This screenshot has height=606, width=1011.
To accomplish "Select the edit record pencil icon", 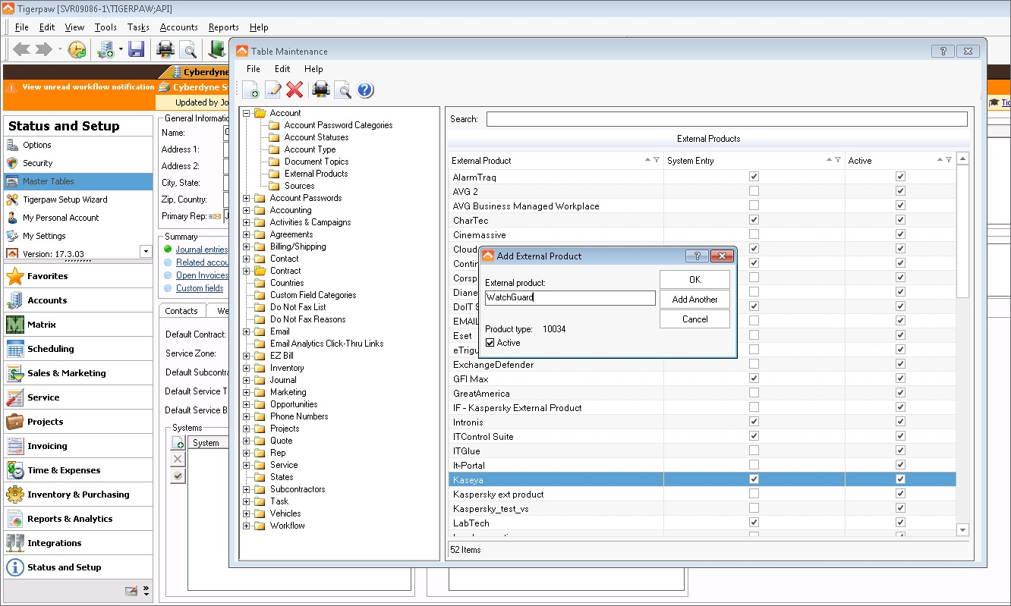I will tap(273, 89).
